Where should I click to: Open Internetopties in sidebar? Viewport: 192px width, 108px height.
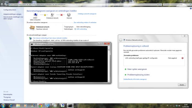pos(8,94)
